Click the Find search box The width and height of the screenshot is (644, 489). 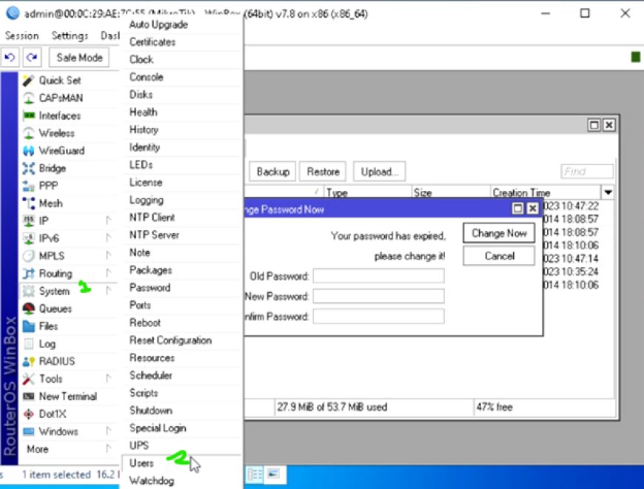tap(587, 171)
